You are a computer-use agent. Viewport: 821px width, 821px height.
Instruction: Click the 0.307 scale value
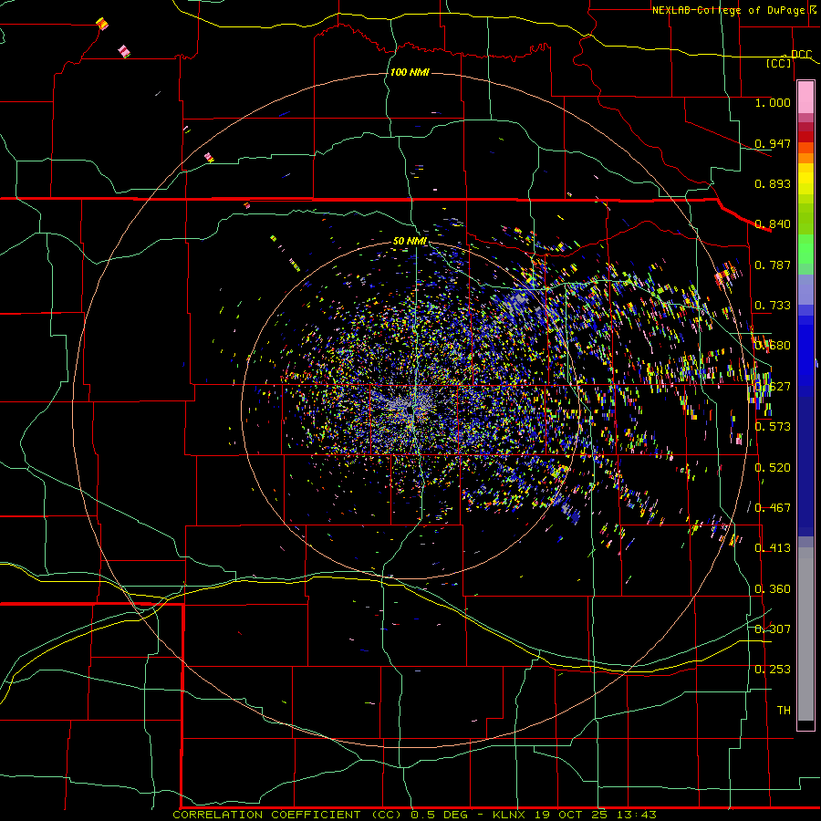click(773, 629)
